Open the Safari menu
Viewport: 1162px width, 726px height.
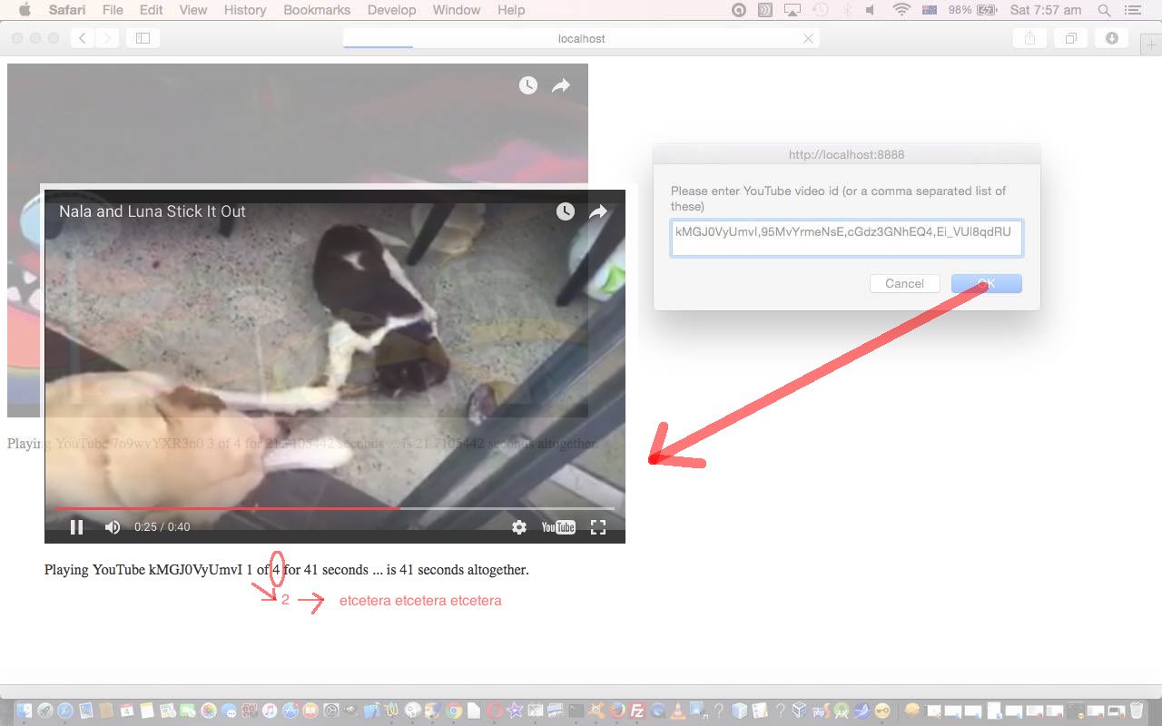point(67,10)
